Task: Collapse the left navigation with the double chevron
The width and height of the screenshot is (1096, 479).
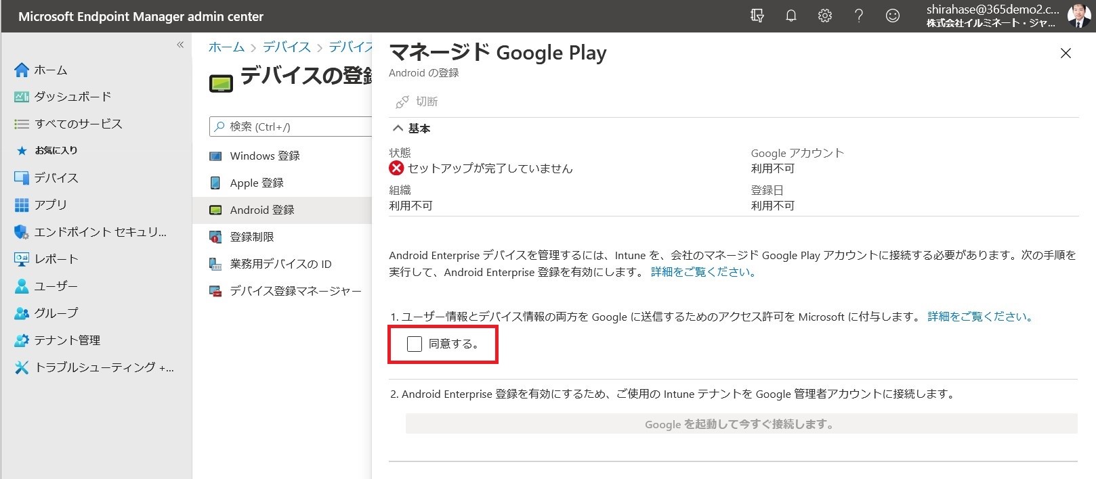Action: 180,45
